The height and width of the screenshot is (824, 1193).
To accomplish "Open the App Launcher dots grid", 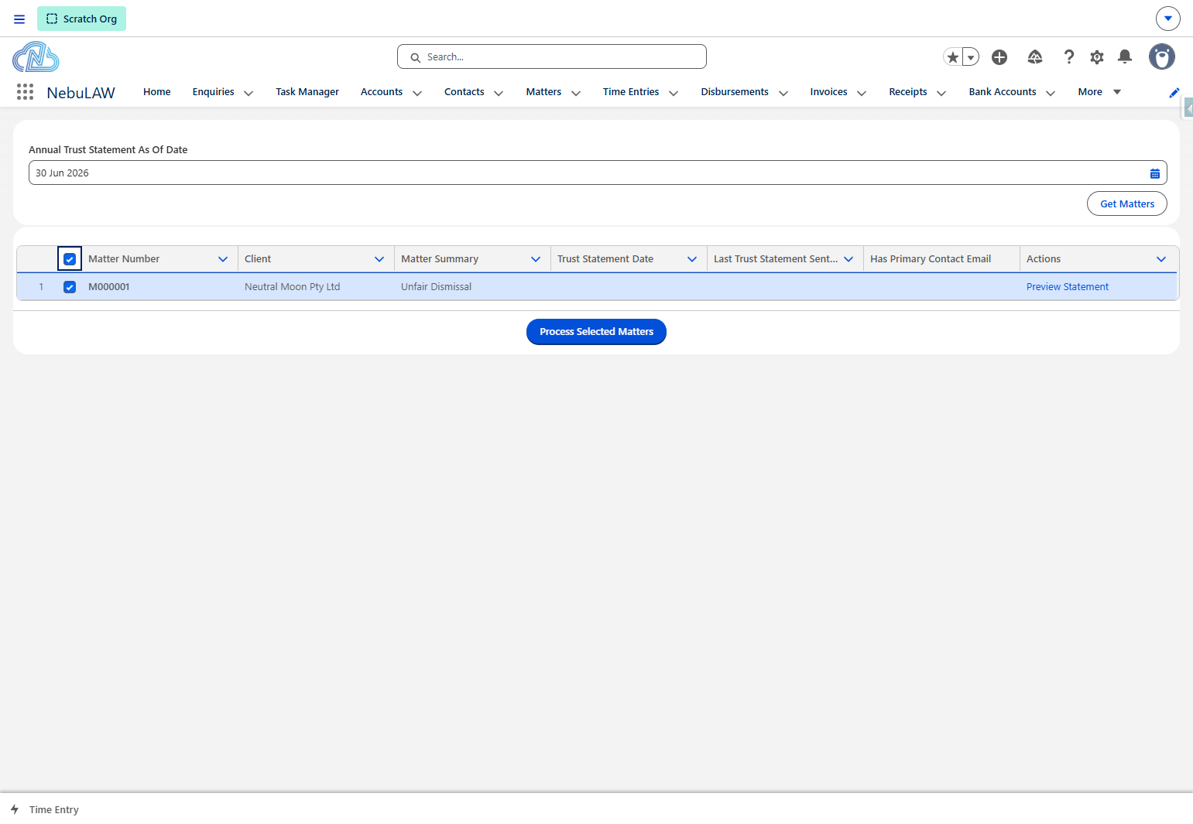I will pyautogui.click(x=25, y=92).
